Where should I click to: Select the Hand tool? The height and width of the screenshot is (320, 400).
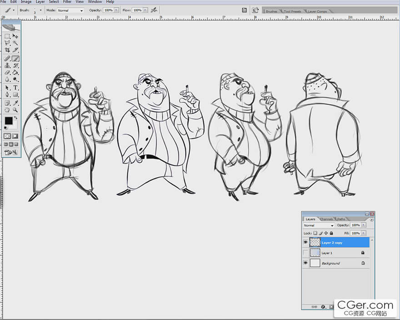click(7, 110)
